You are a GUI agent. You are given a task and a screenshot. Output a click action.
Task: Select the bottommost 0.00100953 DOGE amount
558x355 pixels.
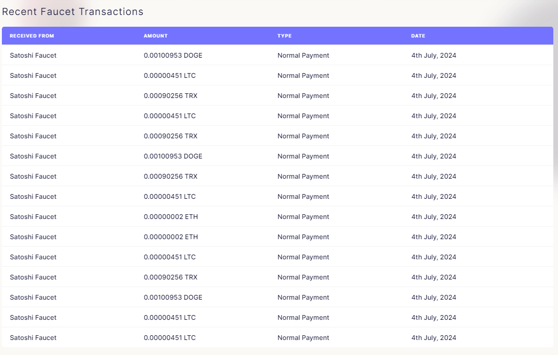[173, 297]
